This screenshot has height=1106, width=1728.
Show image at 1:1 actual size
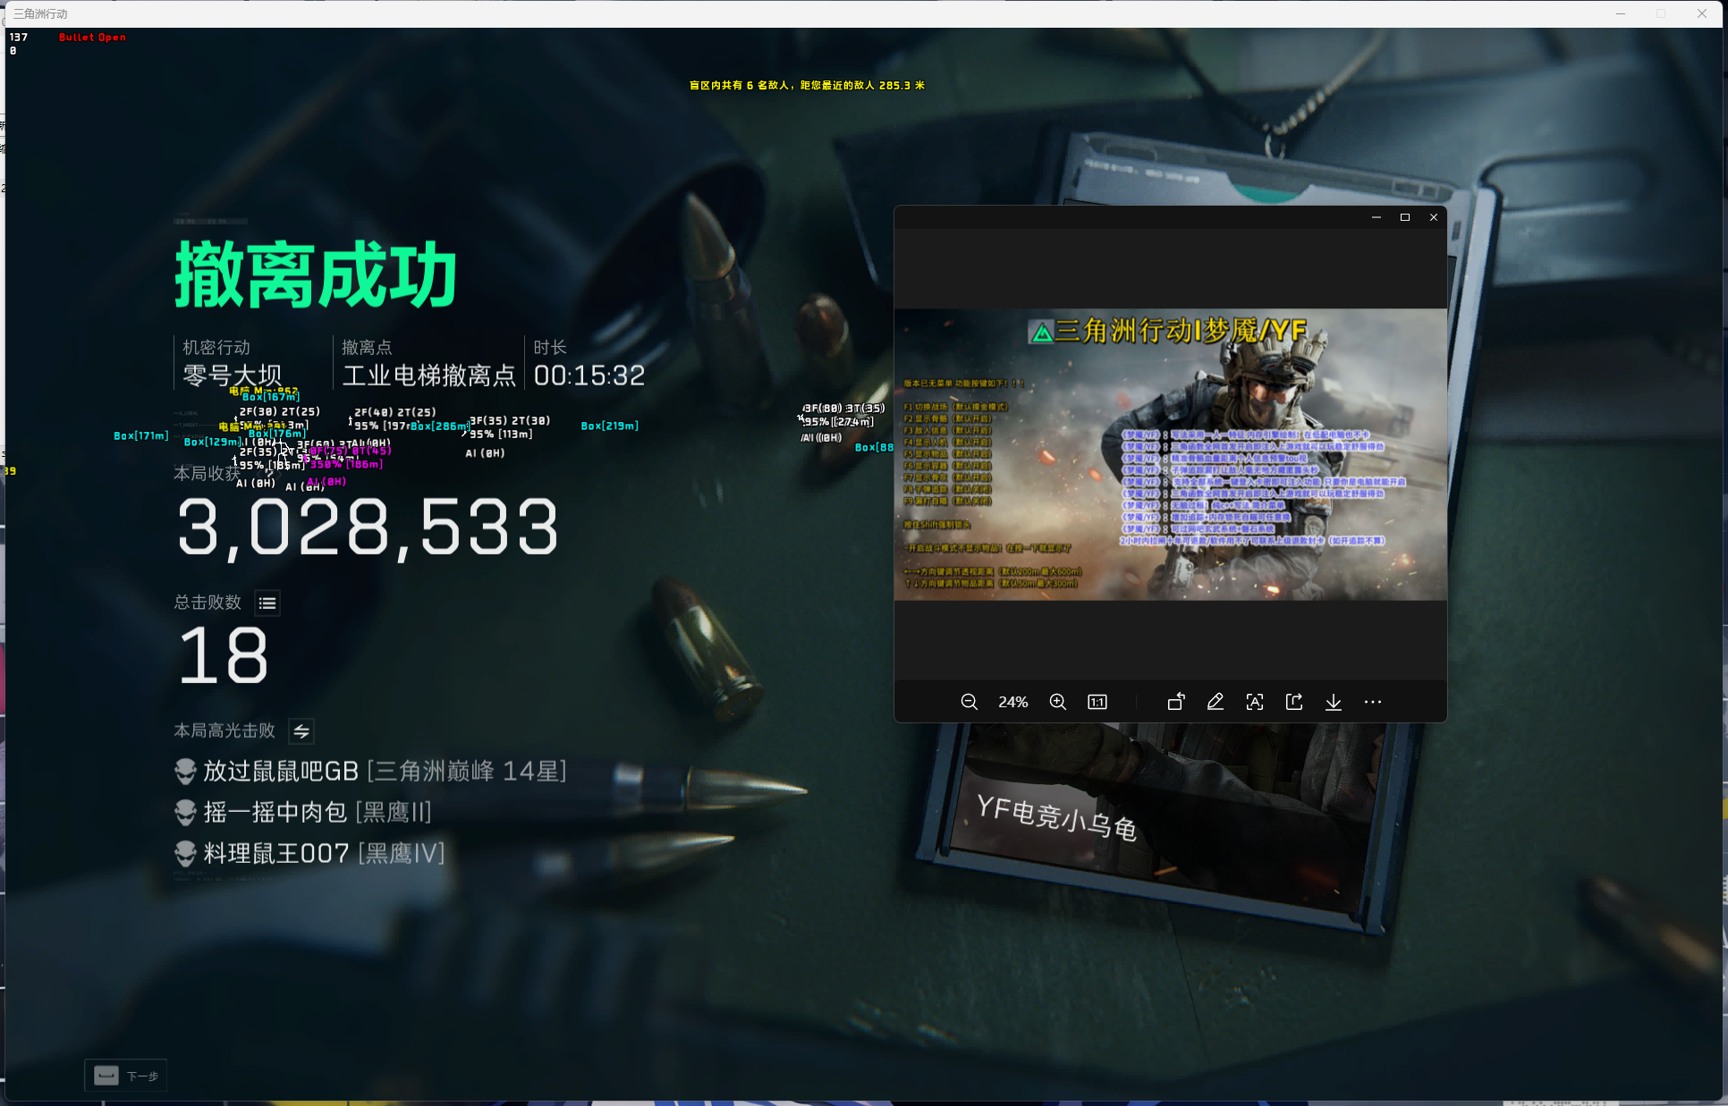pyautogui.click(x=1097, y=702)
